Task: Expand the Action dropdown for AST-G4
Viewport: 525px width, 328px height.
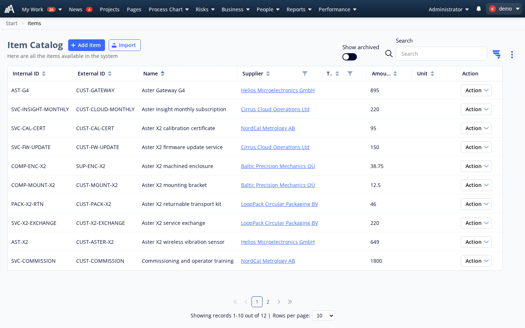Action: [476, 90]
